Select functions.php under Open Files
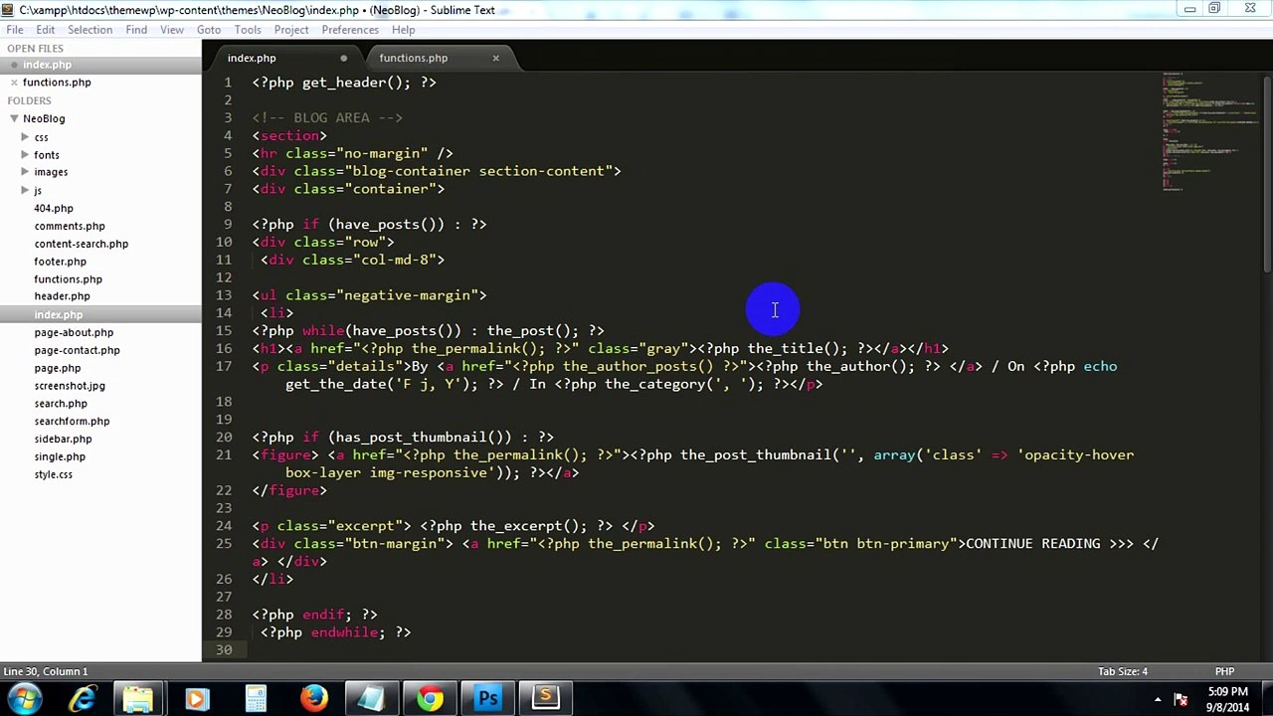1273x716 pixels. 57,83
